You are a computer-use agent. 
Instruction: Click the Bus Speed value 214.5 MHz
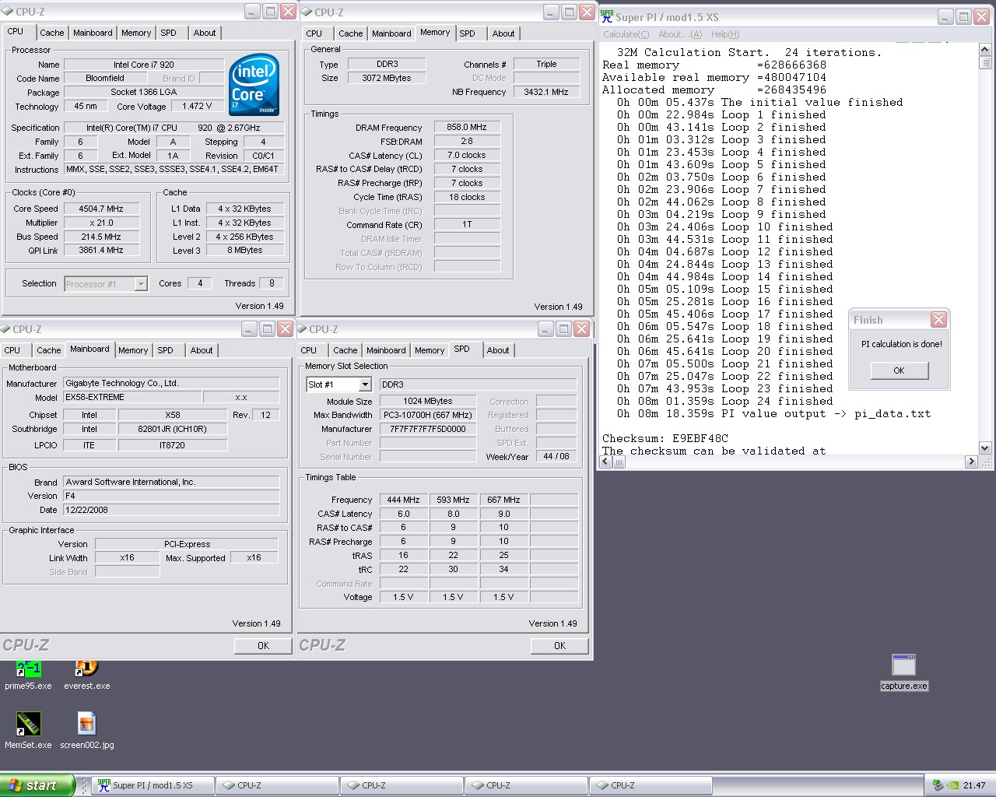click(101, 237)
